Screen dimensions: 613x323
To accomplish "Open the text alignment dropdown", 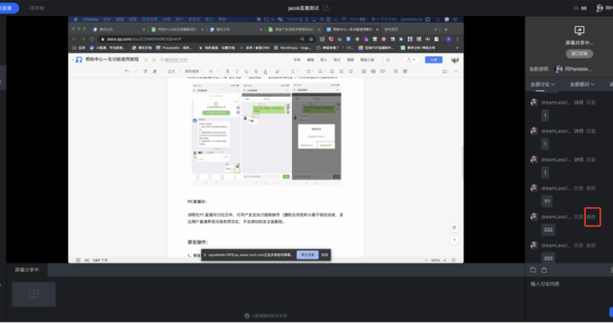I will click(x=295, y=71).
